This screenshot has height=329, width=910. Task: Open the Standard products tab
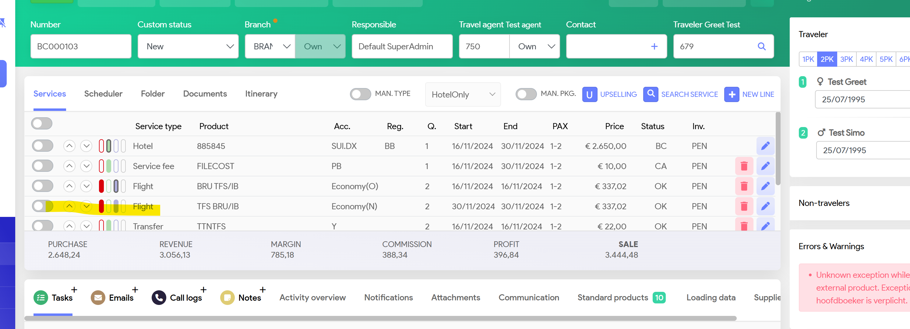coord(613,298)
